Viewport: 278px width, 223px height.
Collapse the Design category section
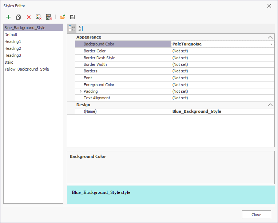(270, 105)
